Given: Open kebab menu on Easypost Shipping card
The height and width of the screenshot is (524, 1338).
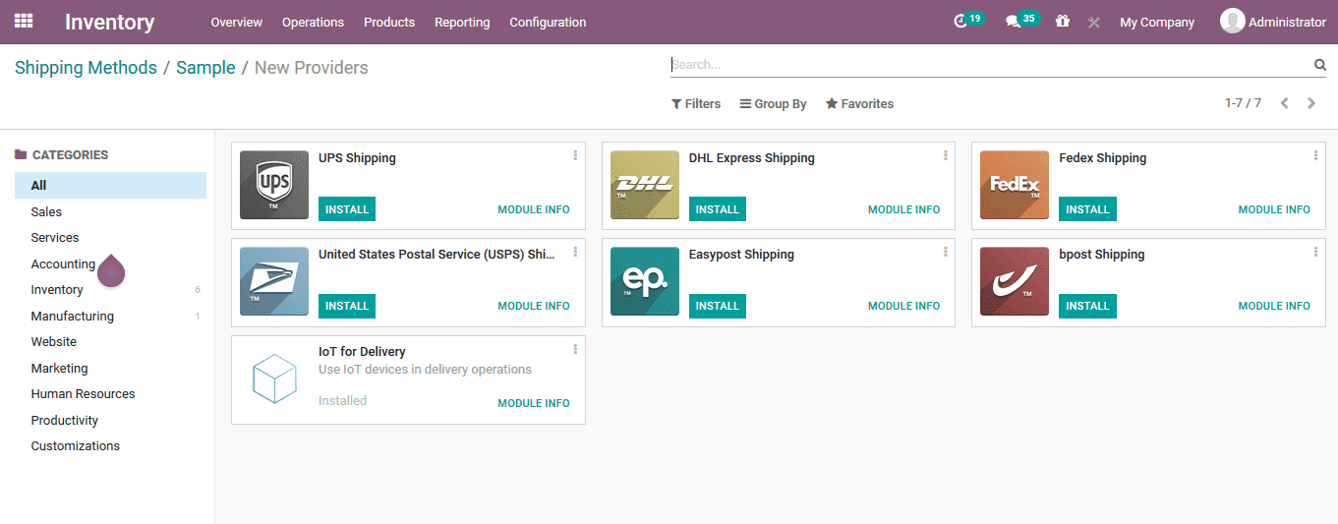Looking at the screenshot, I should coord(946,252).
